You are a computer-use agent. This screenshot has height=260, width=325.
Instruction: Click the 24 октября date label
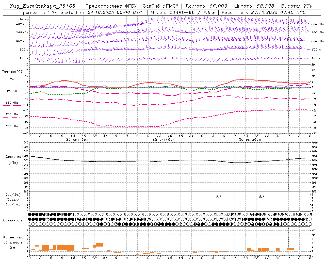(77, 140)
